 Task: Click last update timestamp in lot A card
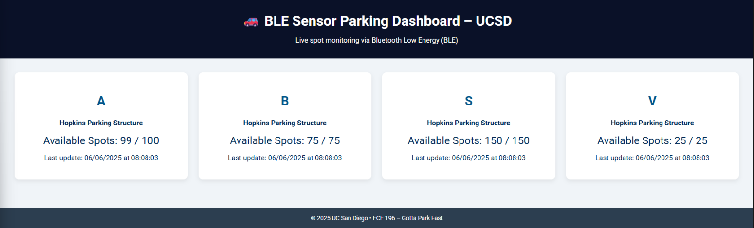[x=101, y=158]
